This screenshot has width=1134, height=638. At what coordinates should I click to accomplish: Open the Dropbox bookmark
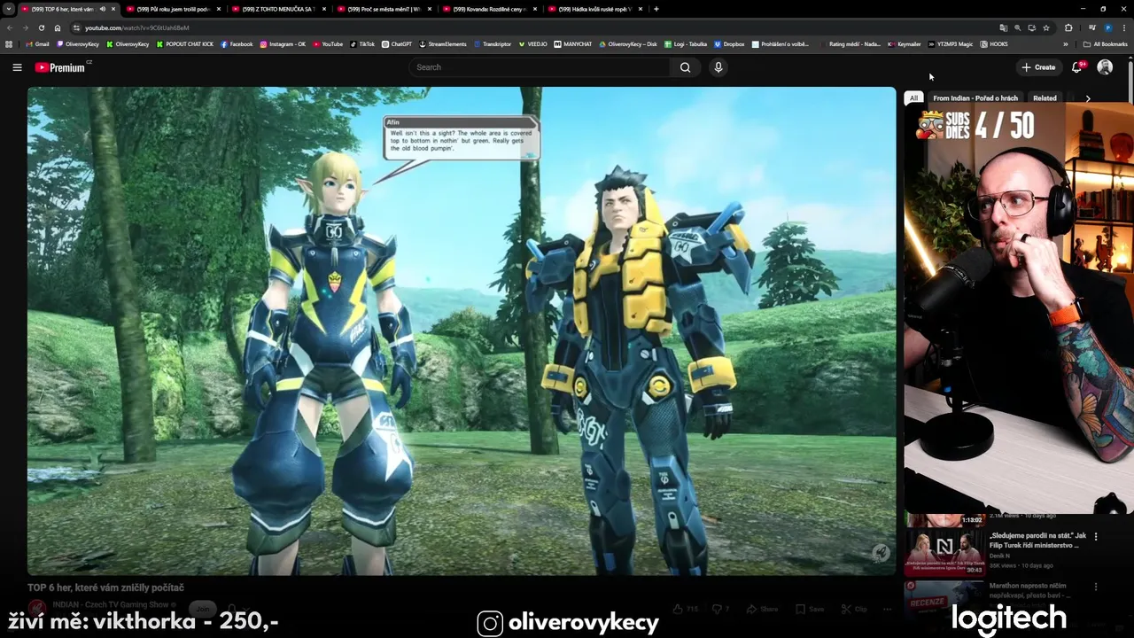point(729,43)
